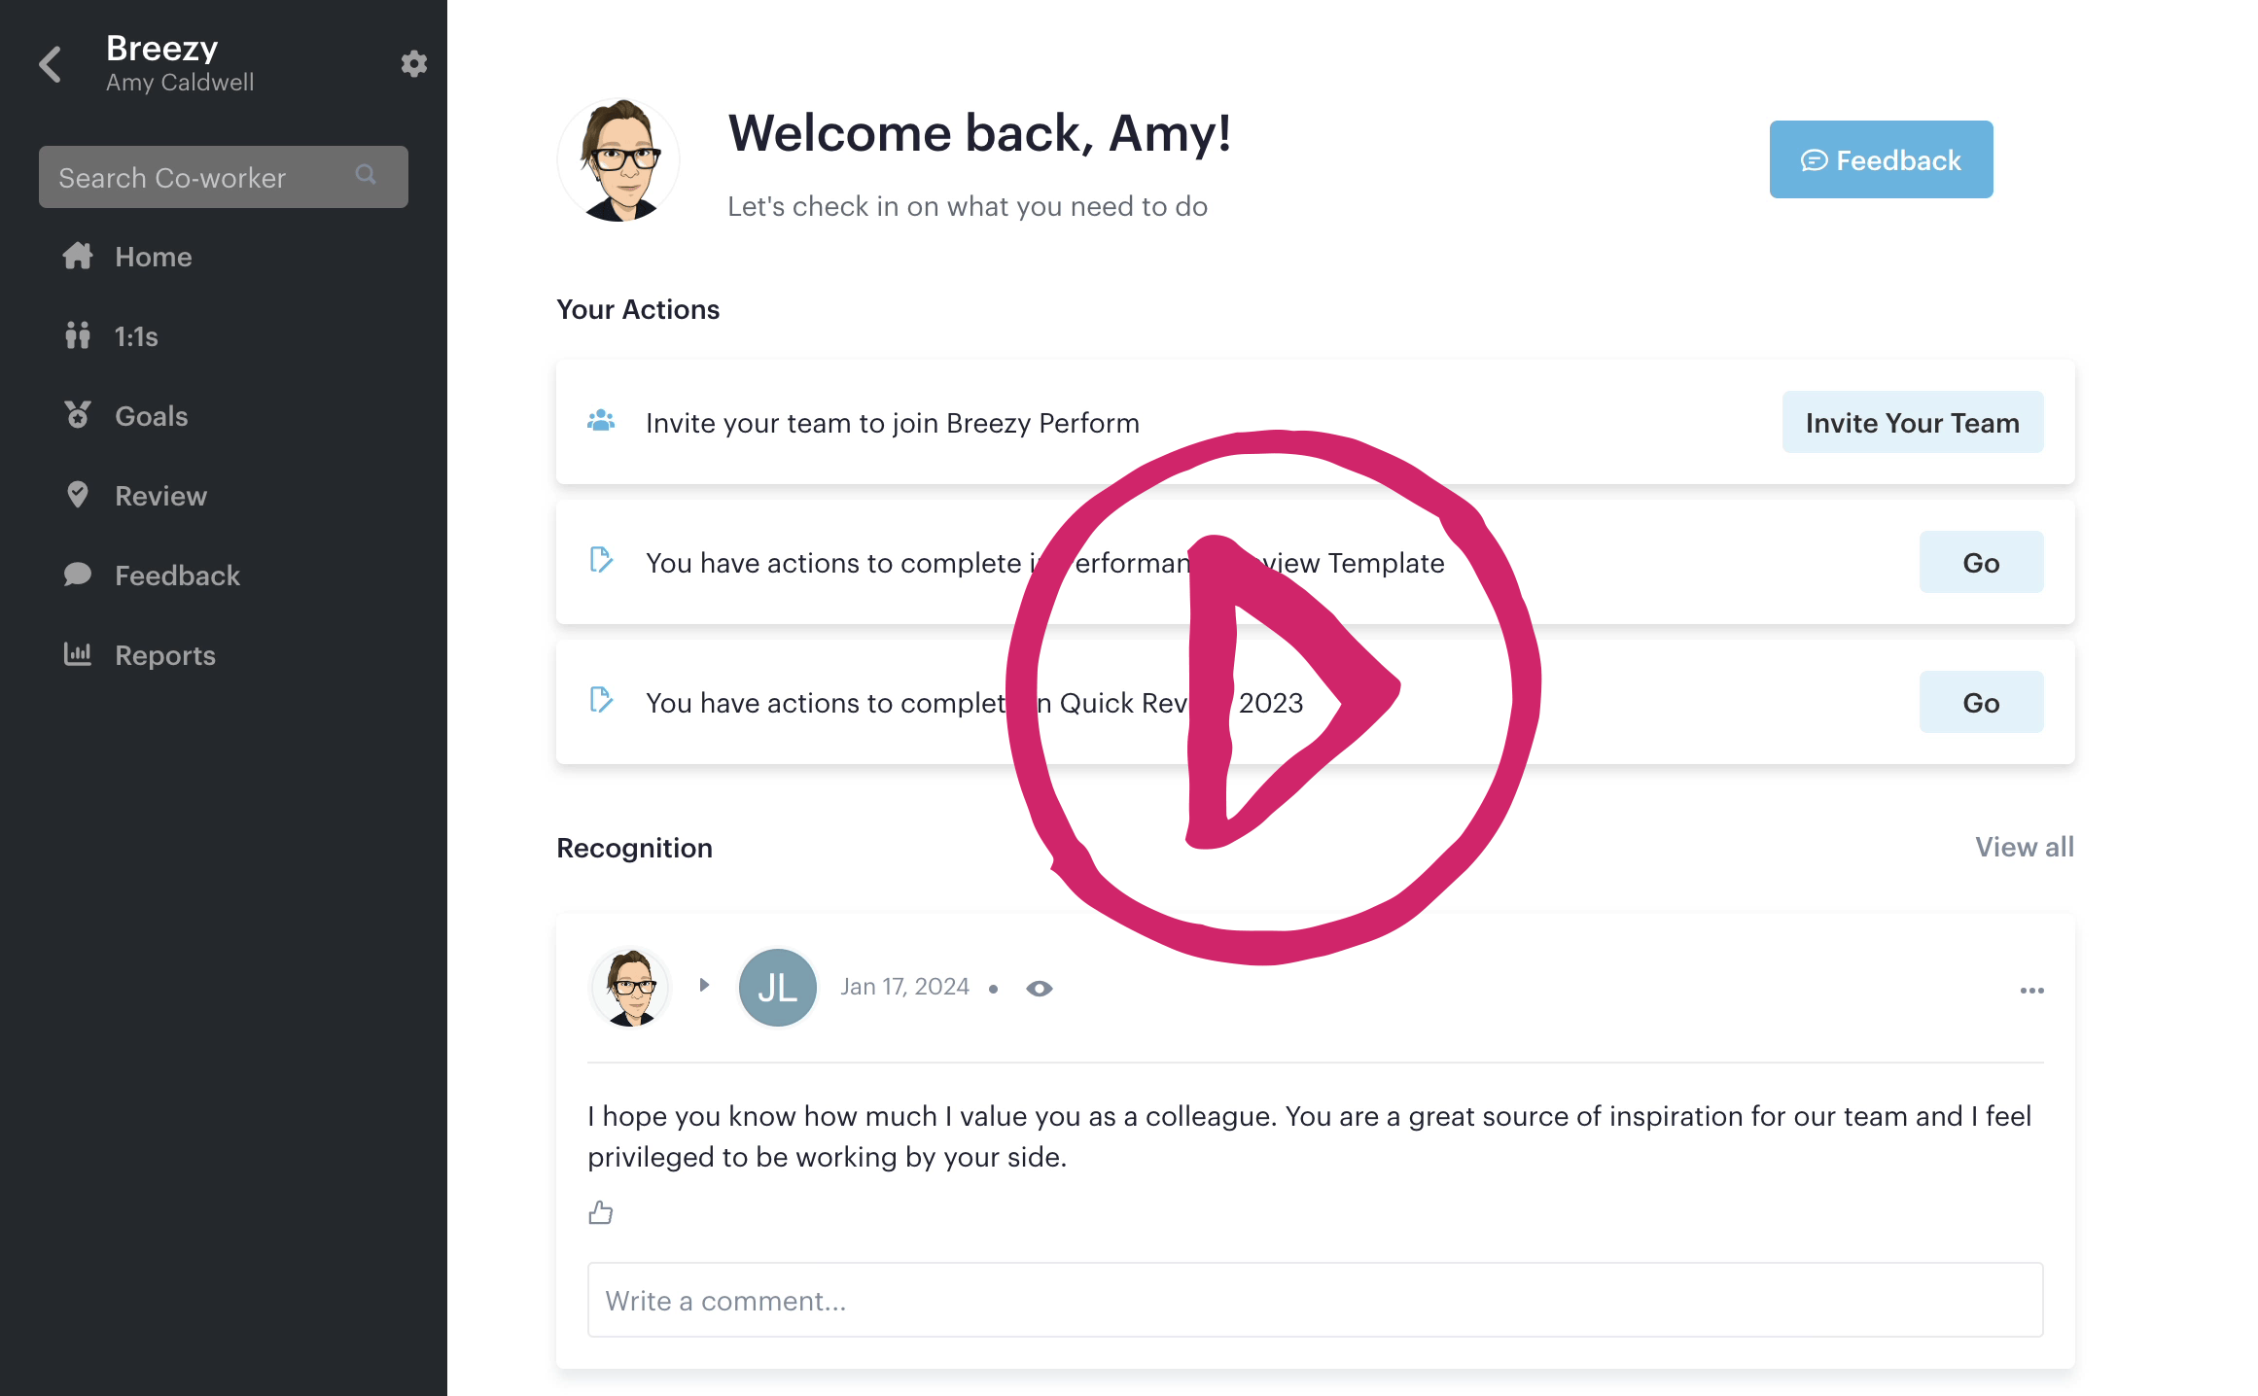
Task: Click the Goals trophy icon
Action: [79, 415]
